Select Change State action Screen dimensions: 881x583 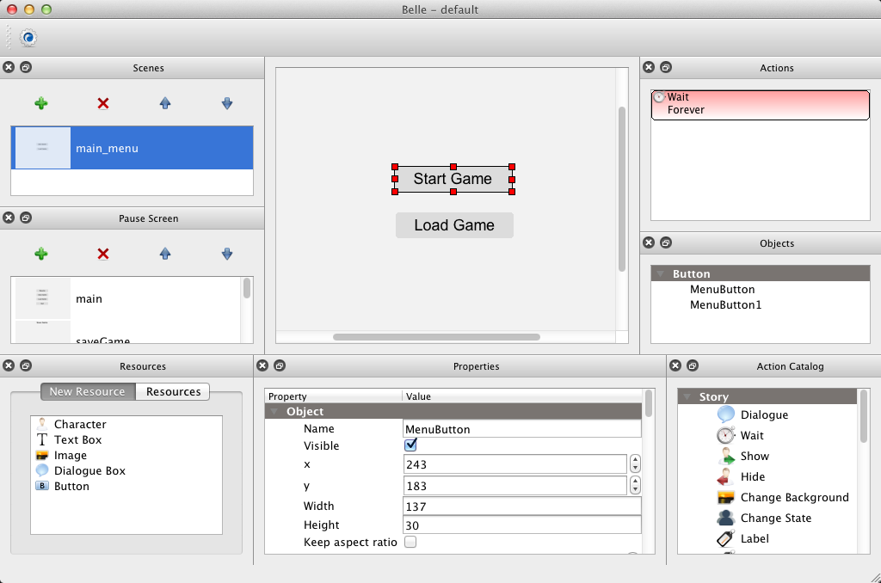pyautogui.click(x=764, y=518)
